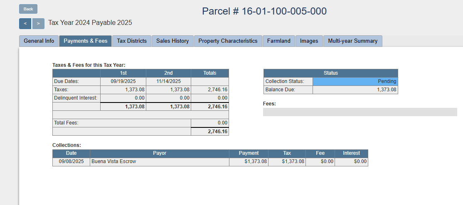Select the Payments & Fees tab
This screenshot has height=205, width=463.
coord(85,41)
